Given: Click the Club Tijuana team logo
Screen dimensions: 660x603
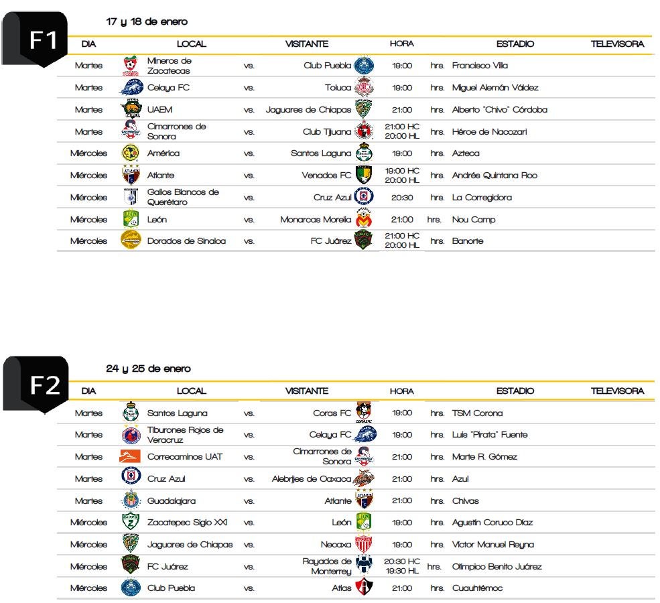Looking at the screenshot, I should click(x=364, y=131).
